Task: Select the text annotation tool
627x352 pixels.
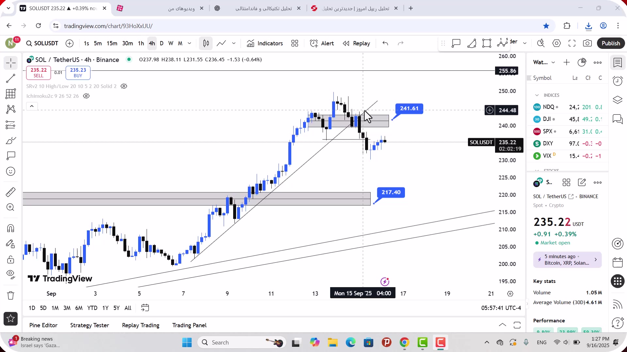Action: [10, 156]
